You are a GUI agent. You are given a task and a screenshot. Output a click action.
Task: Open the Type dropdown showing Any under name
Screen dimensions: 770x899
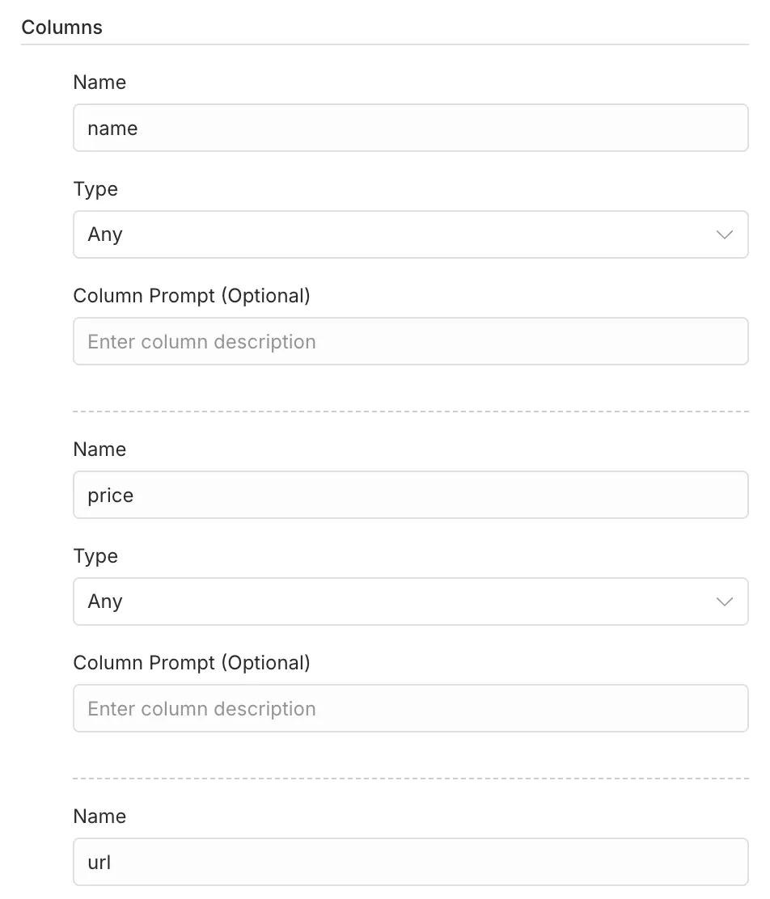coord(410,234)
